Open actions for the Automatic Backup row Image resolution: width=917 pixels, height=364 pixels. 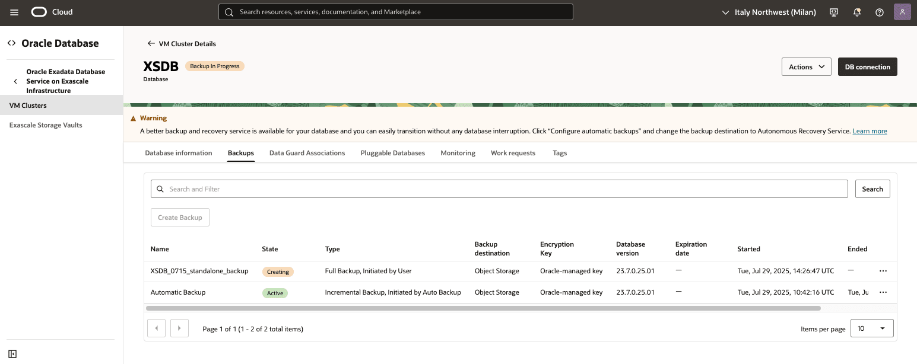[x=883, y=292]
